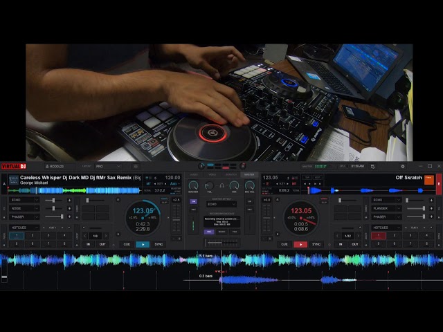Image resolution: width=443 pixels, height=332 pixels.
Task: Turn the MASTER volume knob
Action: [x=193, y=185]
